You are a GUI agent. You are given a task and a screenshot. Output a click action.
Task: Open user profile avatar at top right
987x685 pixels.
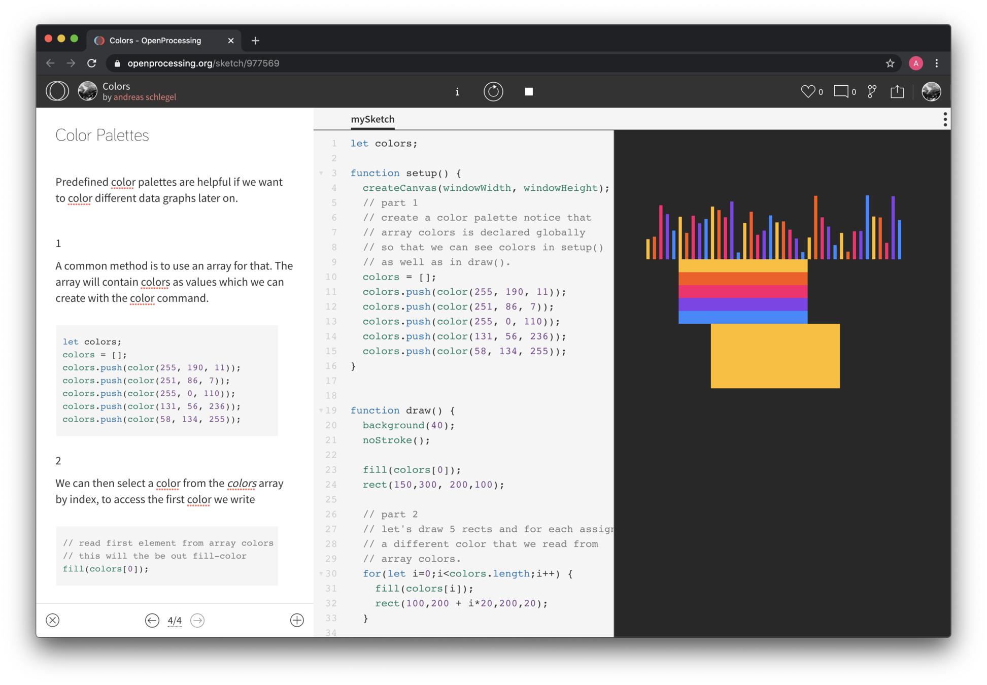931,91
